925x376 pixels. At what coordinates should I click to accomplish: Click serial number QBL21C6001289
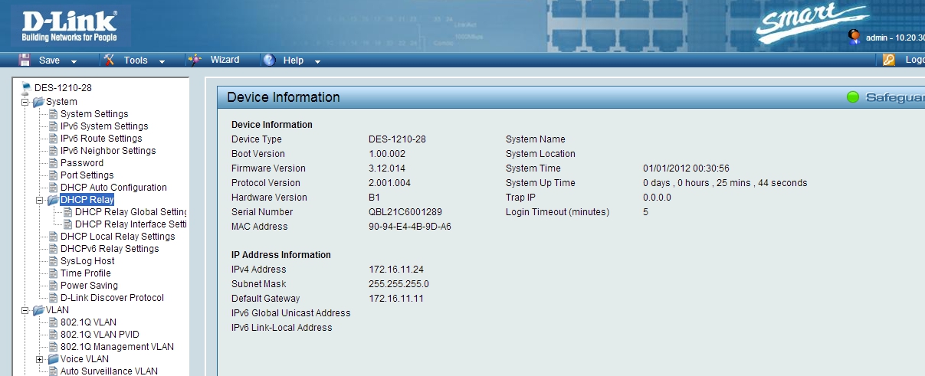click(405, 211)
